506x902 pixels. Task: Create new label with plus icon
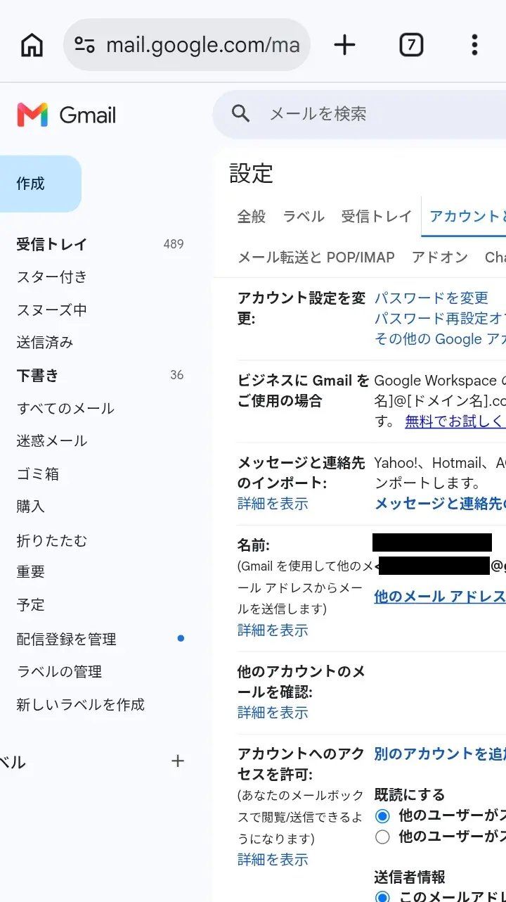[x=178, y=761]
